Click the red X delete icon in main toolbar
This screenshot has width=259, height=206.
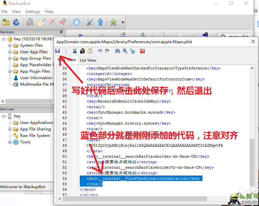pos(53,22)
